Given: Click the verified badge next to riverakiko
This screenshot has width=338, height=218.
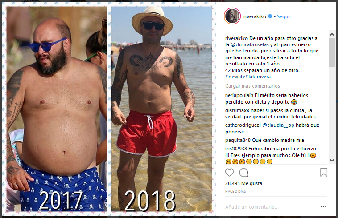Looking at the screenshot, I should click(270, 16).
